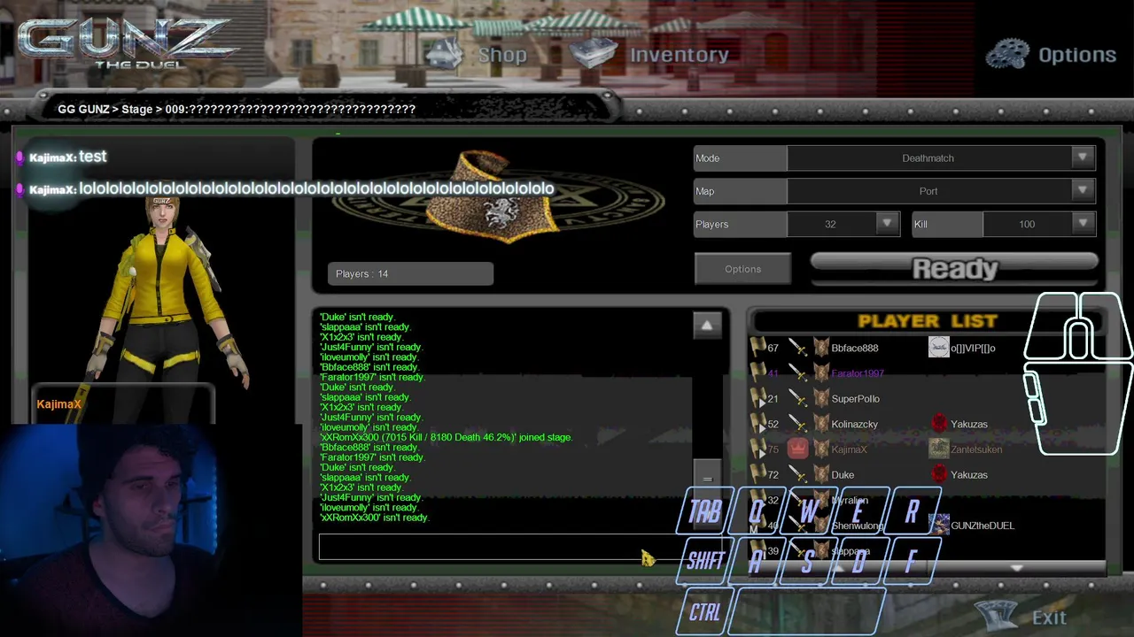
Task: Open the Inventory menu
Action: click(680, 55)
